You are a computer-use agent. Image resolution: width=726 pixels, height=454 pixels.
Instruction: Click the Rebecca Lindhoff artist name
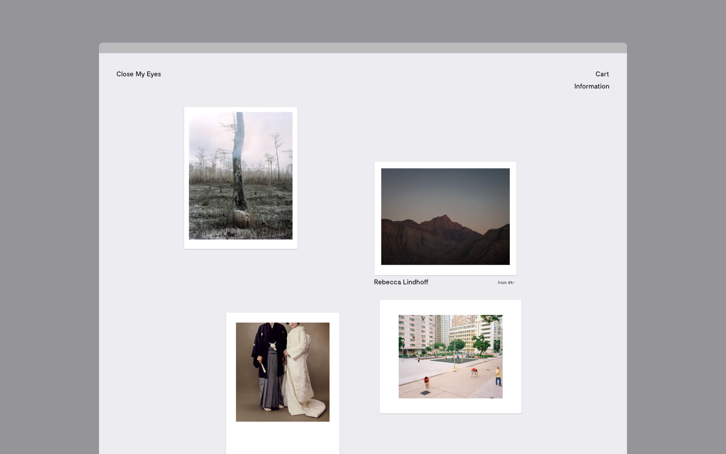click(401, 282)
